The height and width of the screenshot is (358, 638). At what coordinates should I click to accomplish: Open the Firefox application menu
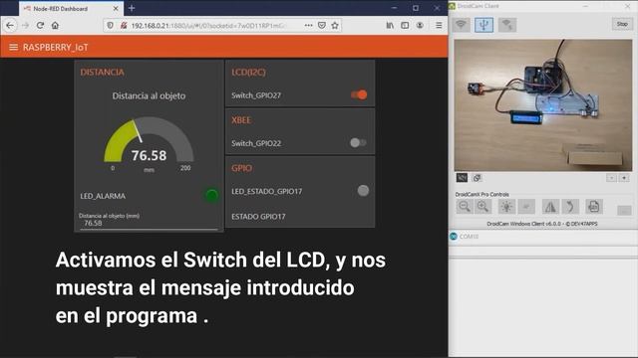(x=439, y=25)
